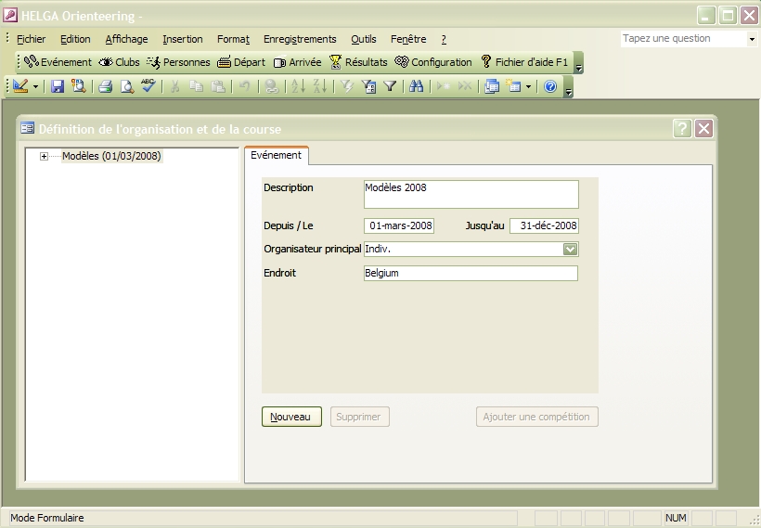761x528 pixels.
Task: Open the Format menu
Action: (x=233, y=39)
